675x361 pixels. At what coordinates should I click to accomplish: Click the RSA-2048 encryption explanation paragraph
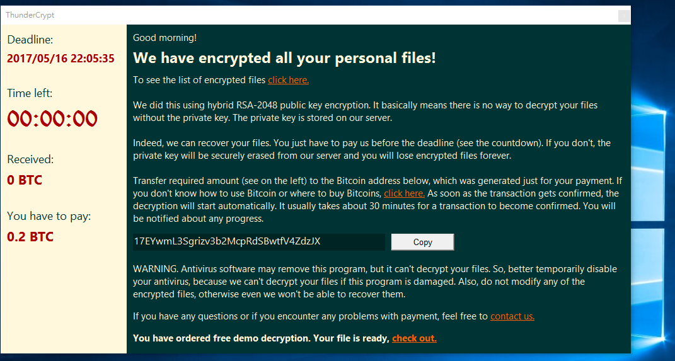tap(365, 112)
